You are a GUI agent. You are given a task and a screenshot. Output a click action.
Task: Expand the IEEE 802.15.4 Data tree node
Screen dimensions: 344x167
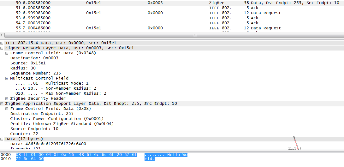(x=2, y=43)
